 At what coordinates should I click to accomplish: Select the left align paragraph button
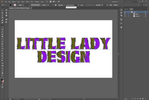point(103,5)
